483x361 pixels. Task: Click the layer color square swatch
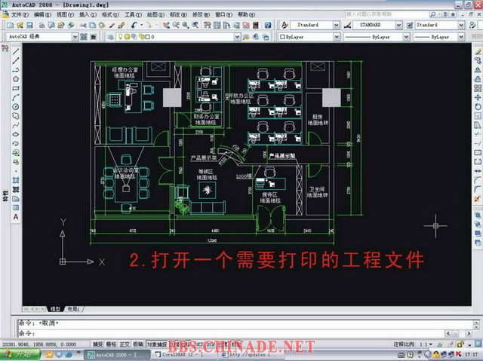(148, 37)
